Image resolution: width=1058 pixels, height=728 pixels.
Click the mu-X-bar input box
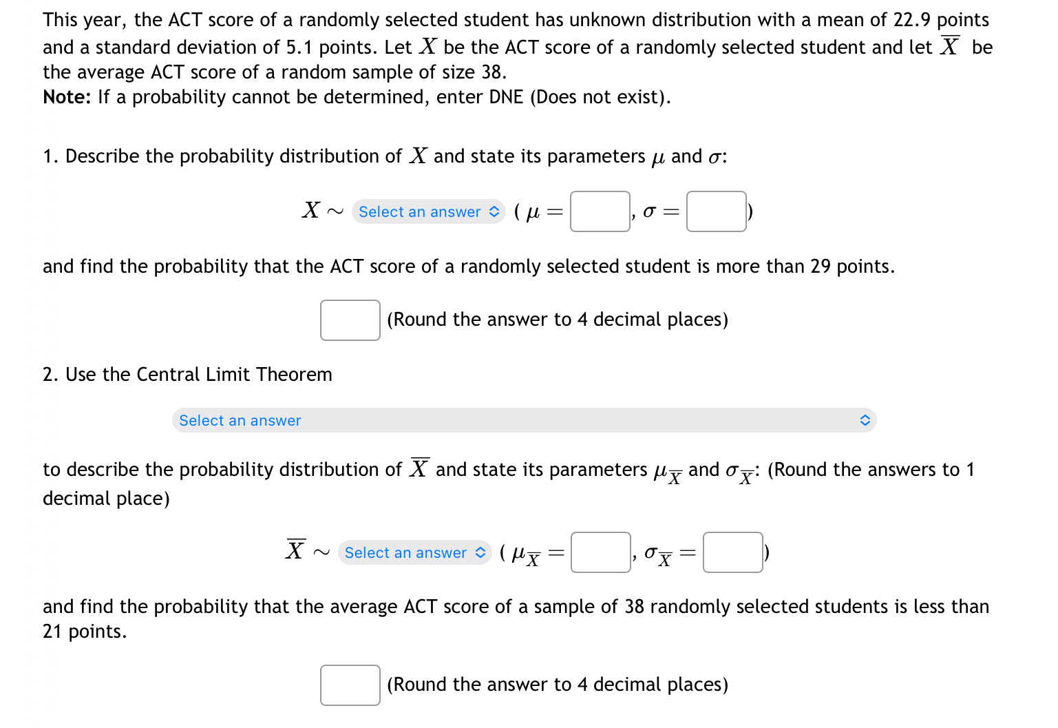pos(600,552)
